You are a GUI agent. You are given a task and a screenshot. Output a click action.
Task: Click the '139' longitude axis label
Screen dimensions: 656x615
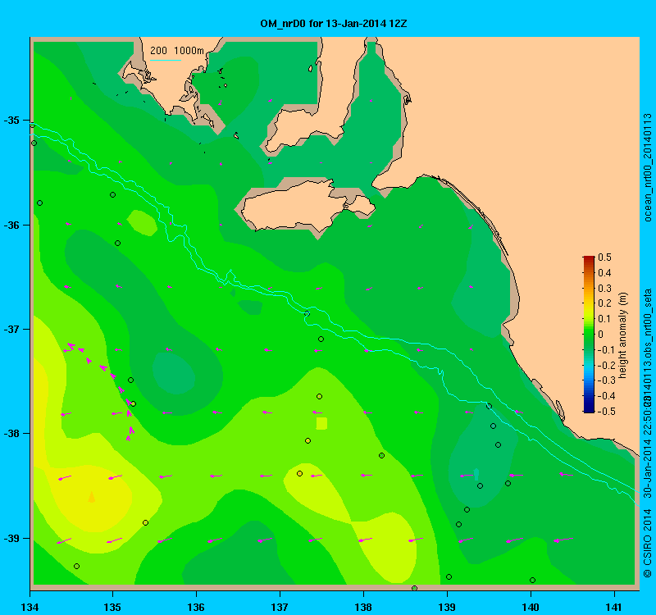[x=447, y=607]
